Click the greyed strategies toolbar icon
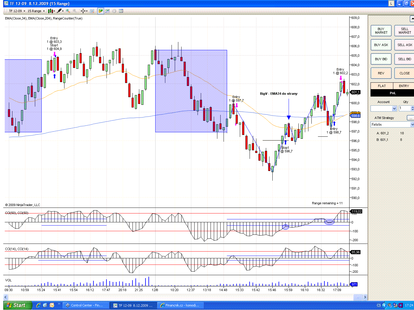The width and height of the screenshot is (414, 310). click(114, 11)
